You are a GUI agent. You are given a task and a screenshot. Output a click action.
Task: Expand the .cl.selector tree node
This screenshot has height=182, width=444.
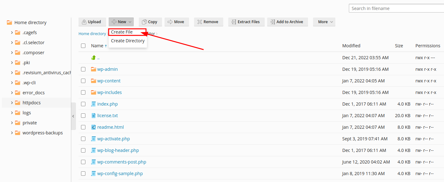click(12, 43)
